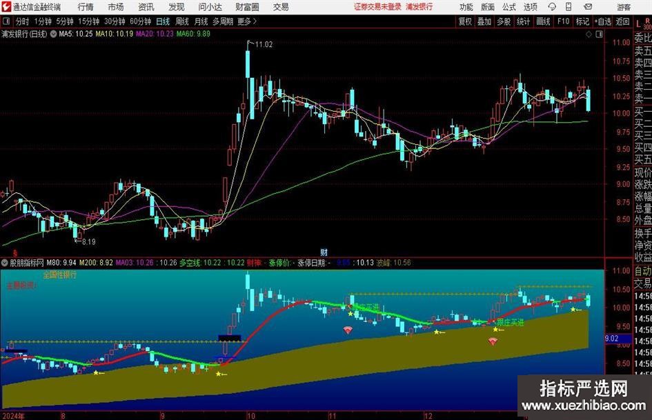The width and height of the screenshot is (652, 420).
Task: Click the L panel switch icon
Action: tap(638, 23)
